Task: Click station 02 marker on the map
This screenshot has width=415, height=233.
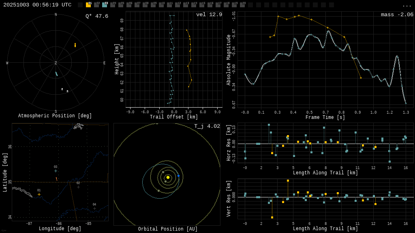Action: [79, 187]
